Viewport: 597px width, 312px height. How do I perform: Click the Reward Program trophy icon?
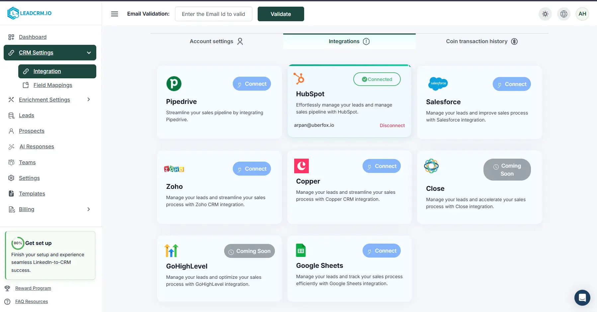(7, 288)
